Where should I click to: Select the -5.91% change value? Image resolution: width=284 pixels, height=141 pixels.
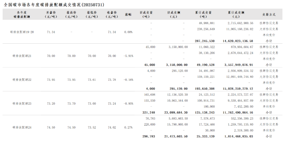128,56
